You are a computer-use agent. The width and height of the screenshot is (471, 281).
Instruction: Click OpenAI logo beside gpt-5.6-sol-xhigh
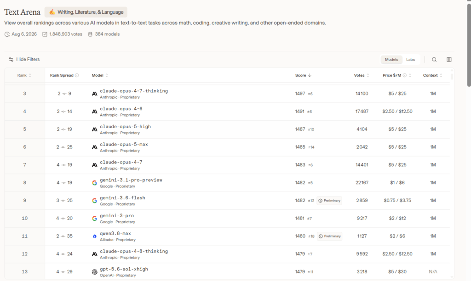coord(94,272)
